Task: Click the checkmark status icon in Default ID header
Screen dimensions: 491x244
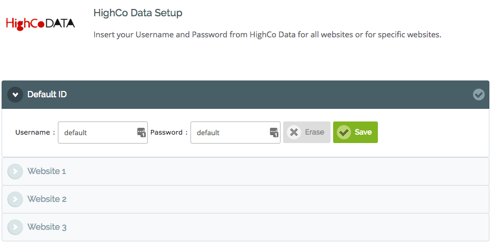Action: click(478, 95)
